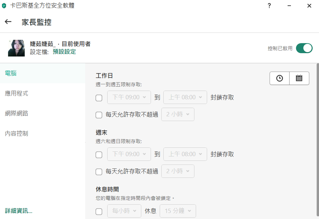This screenshot has width=319, height=219.
Task: Click the help question mark icon
Action: coord(269,6)
